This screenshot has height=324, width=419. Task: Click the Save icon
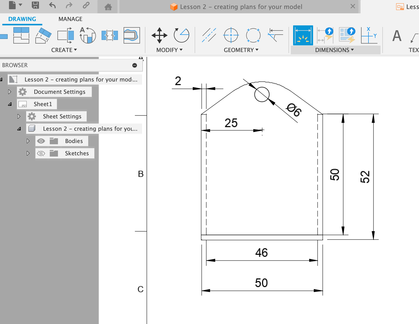[x=35, y=5]
